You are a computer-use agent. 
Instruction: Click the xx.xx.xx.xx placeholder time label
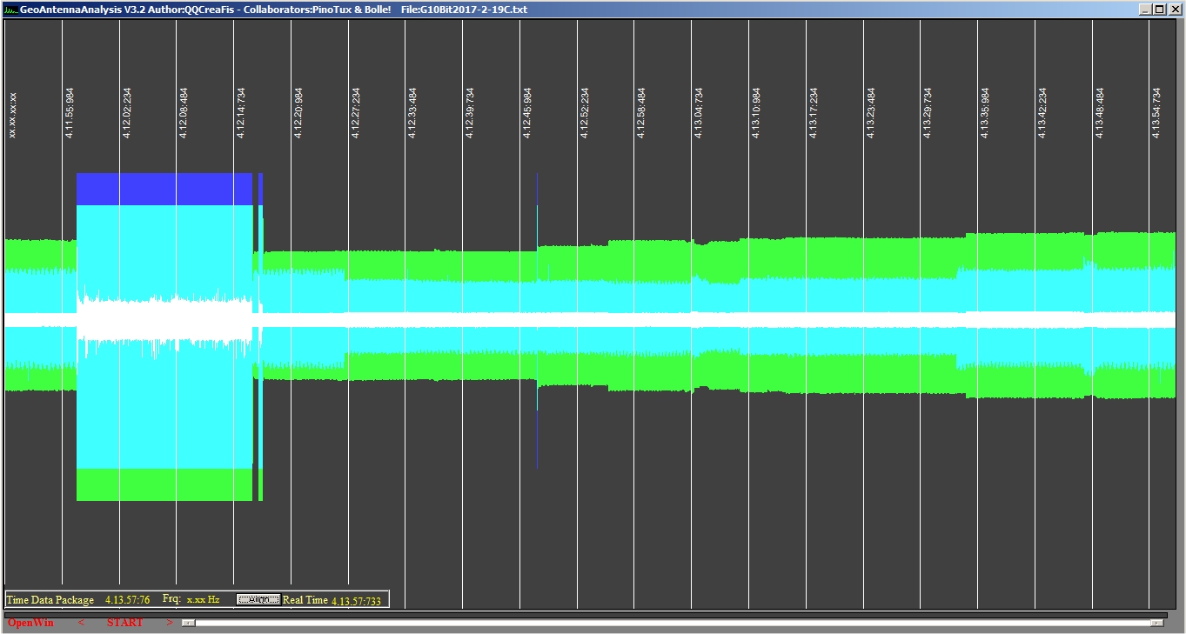coord(12,115)
